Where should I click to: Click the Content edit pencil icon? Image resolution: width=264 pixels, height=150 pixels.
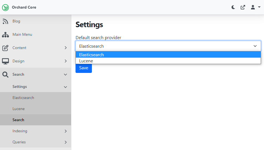(5, 48)
